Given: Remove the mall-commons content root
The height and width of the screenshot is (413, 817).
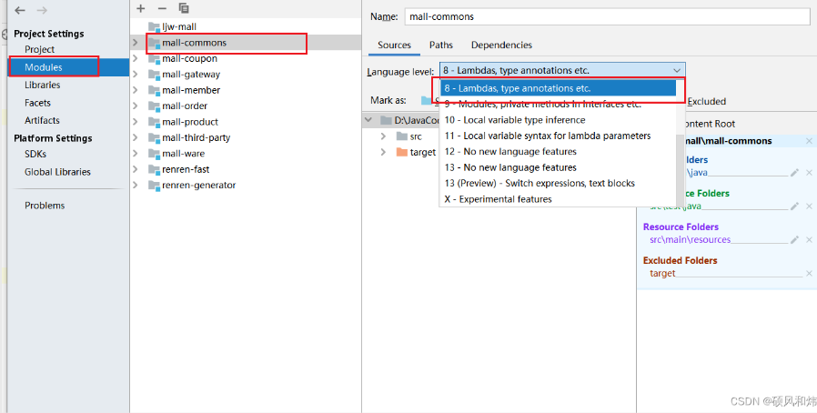Looking at the screenshot, I should 809,141.
